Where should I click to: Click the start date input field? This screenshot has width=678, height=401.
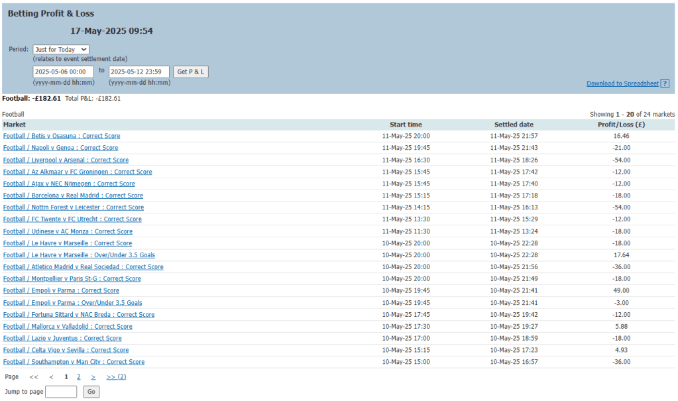(64, 72)
